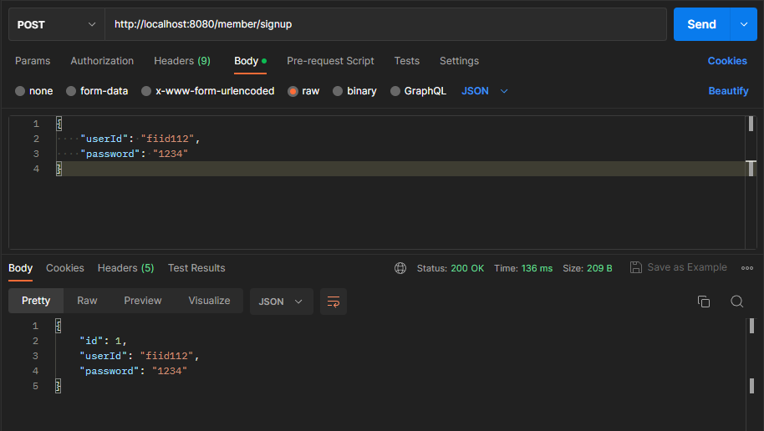The width and height of the screenshot is (764, 431).
Task: Open the response Headers (5) tab
Action: (125, 268)
